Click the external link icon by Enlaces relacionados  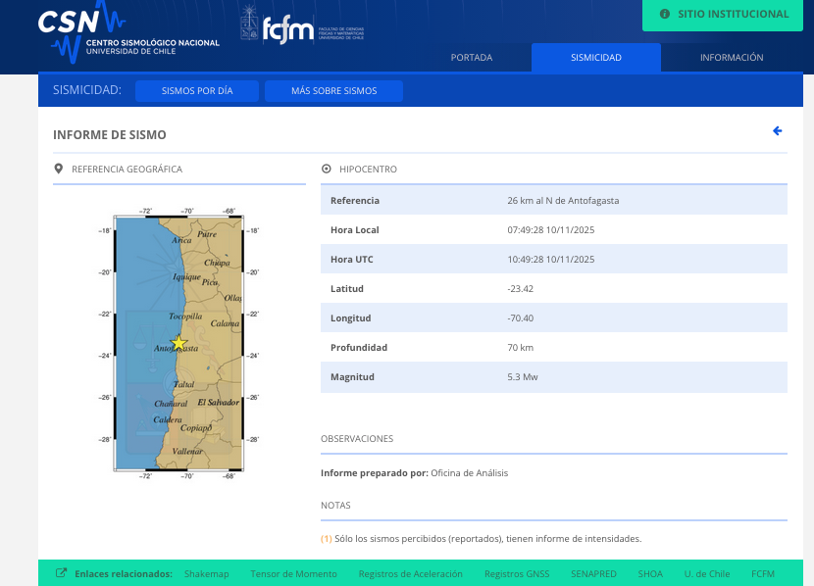click(x=61, y=573)
